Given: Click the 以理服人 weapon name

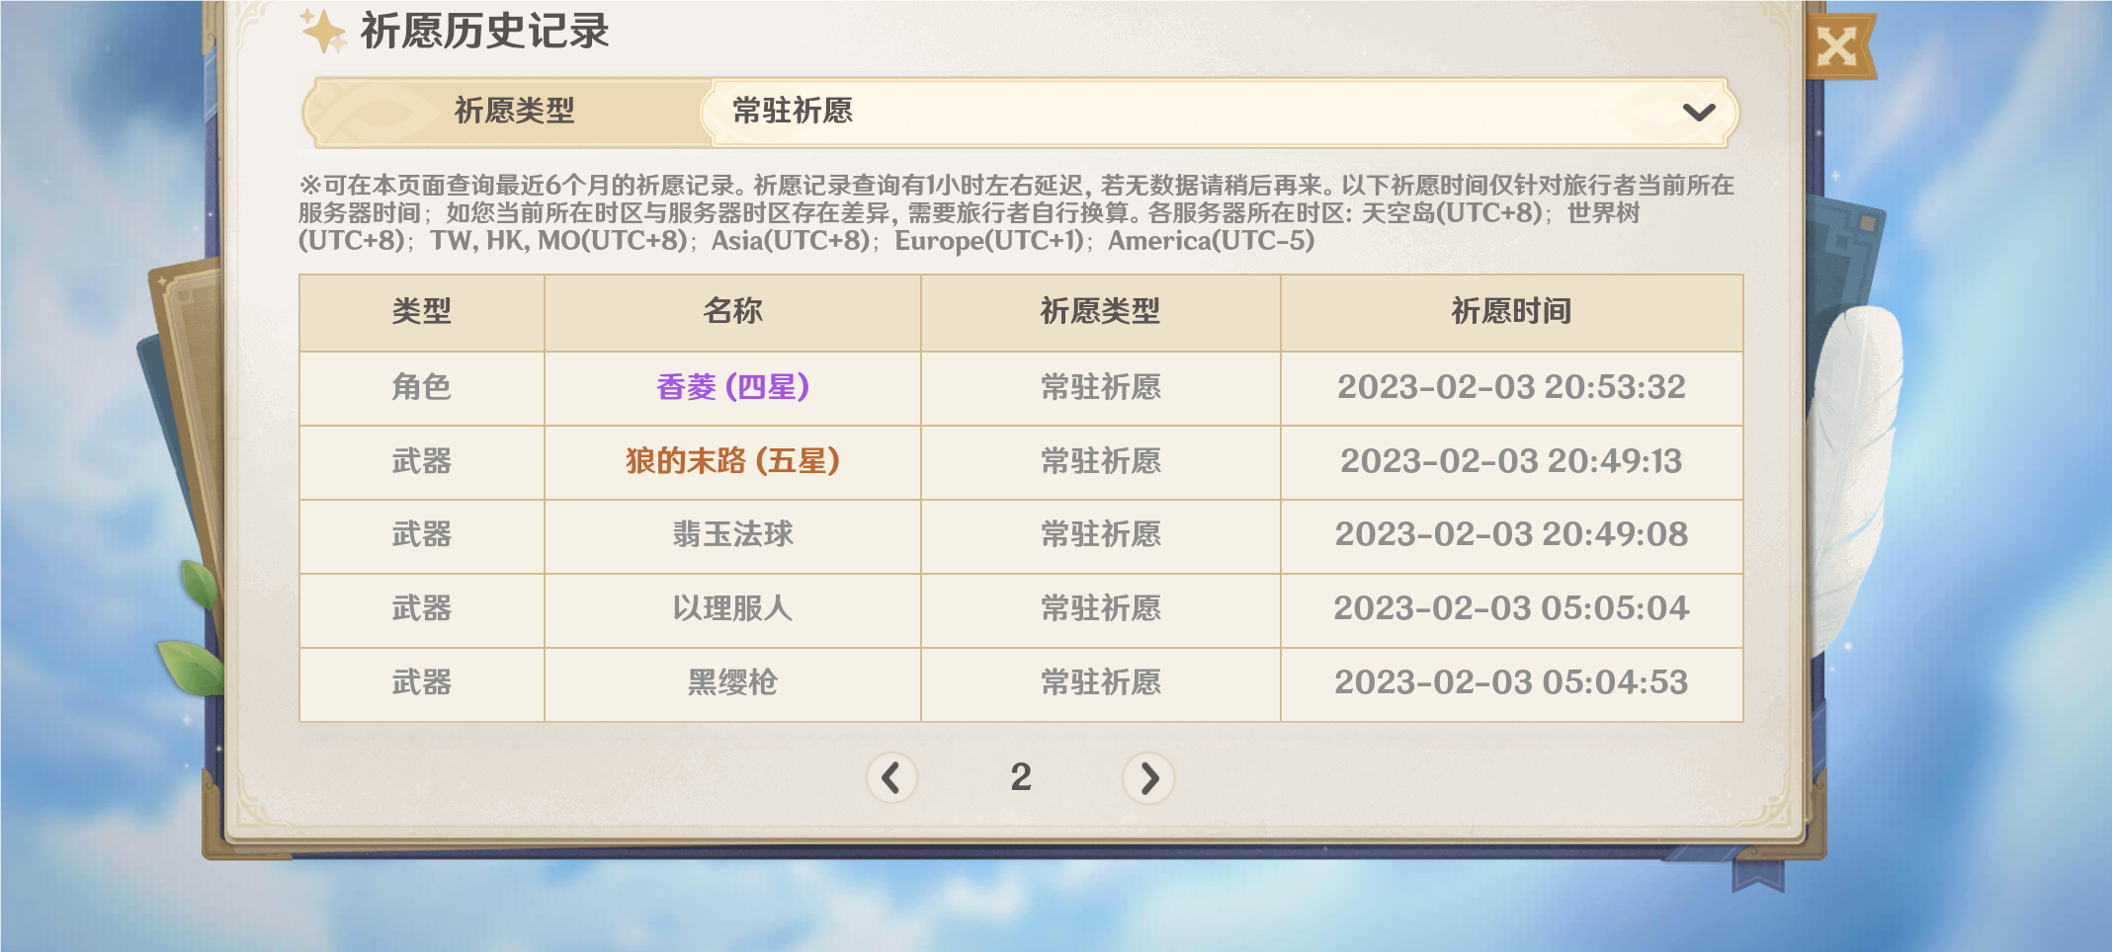Looking at the screenshot, I should click(732, 608).
